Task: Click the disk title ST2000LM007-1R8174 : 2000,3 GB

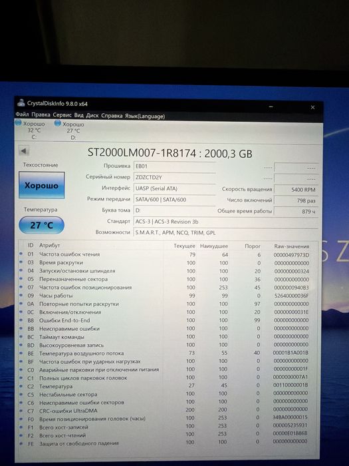Action: [x=170, y=153]
